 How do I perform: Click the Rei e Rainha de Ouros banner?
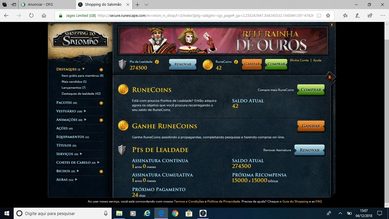[x=223, y=40]
